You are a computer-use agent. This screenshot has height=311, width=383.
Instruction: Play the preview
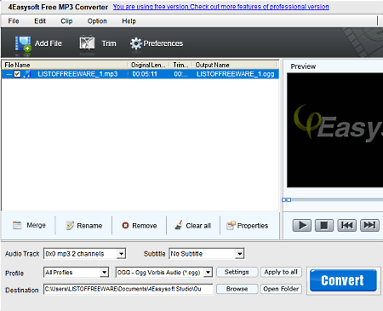tap(302, 226)
